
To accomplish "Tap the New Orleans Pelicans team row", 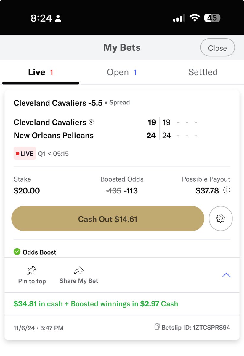I will tap(105, 136).
